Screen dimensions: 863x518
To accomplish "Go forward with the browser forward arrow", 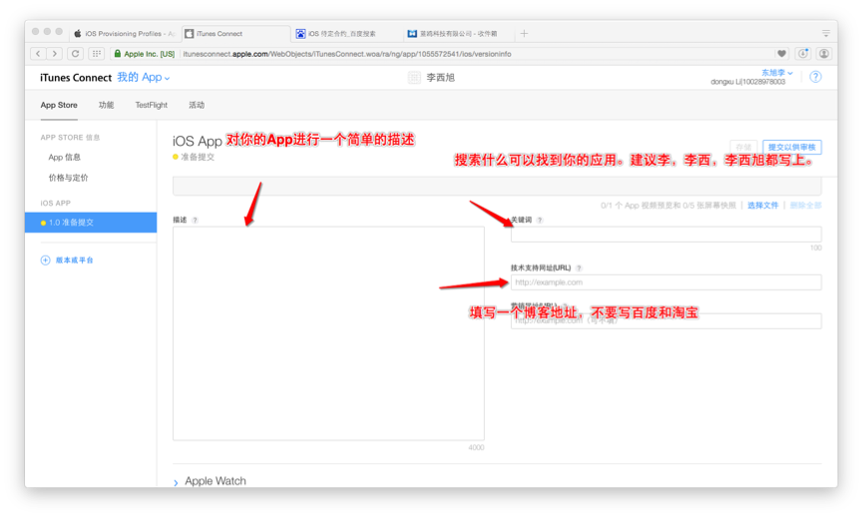I will point(54,53).
